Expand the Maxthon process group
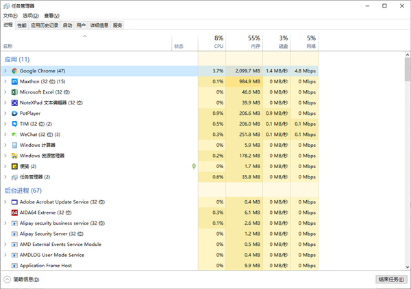This screenshot has width=411, height=289. [5, 81]
